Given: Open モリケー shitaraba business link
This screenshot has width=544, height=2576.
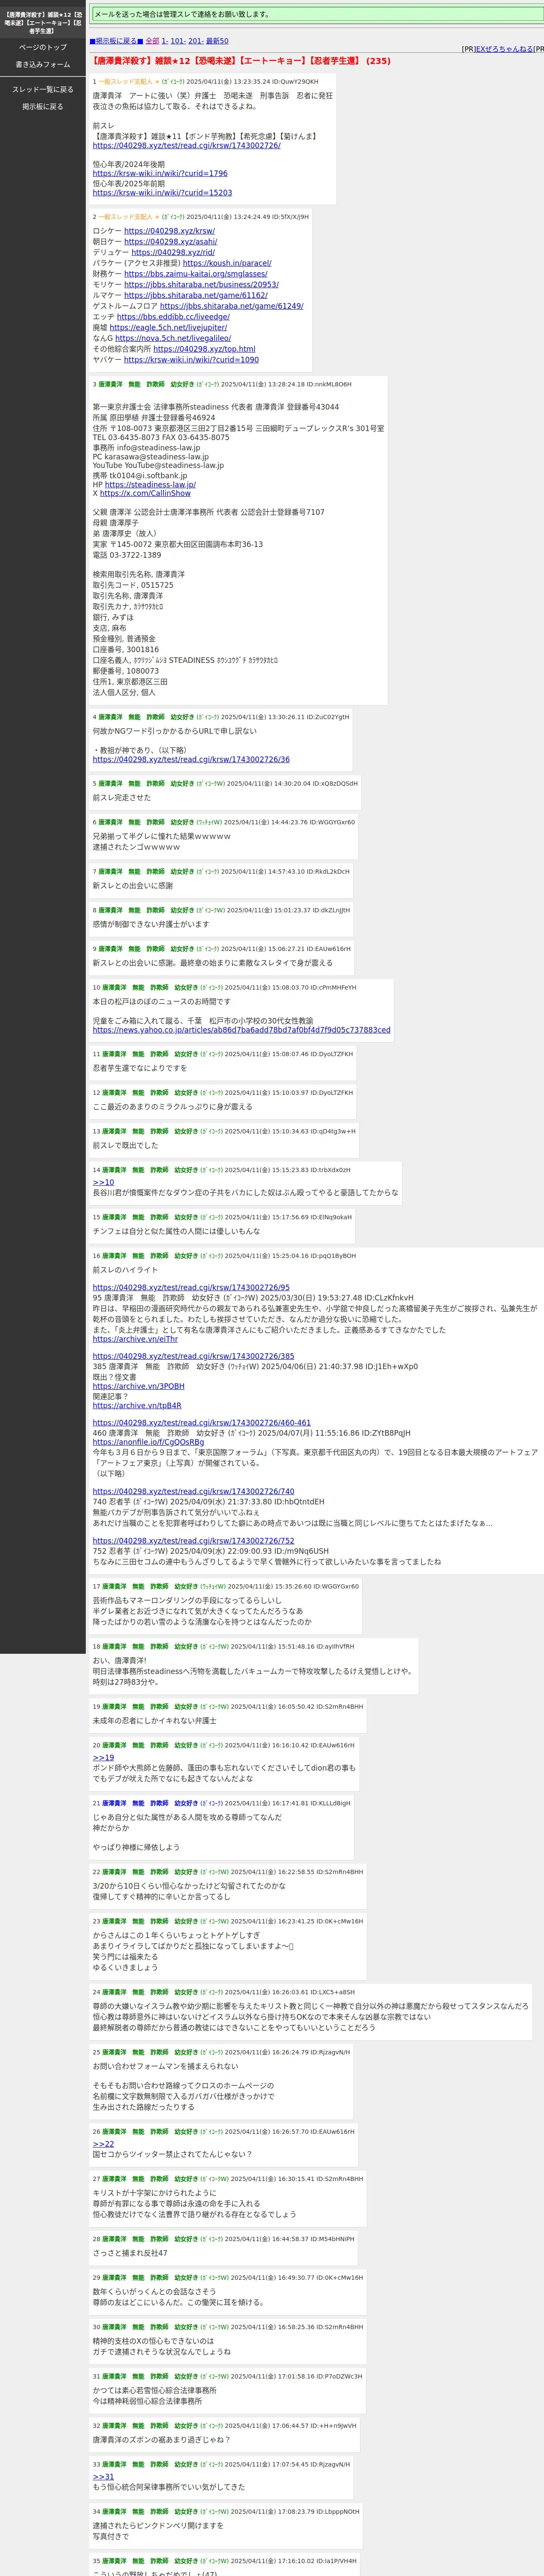Looking at the screenshot, I should pos(201,285).
